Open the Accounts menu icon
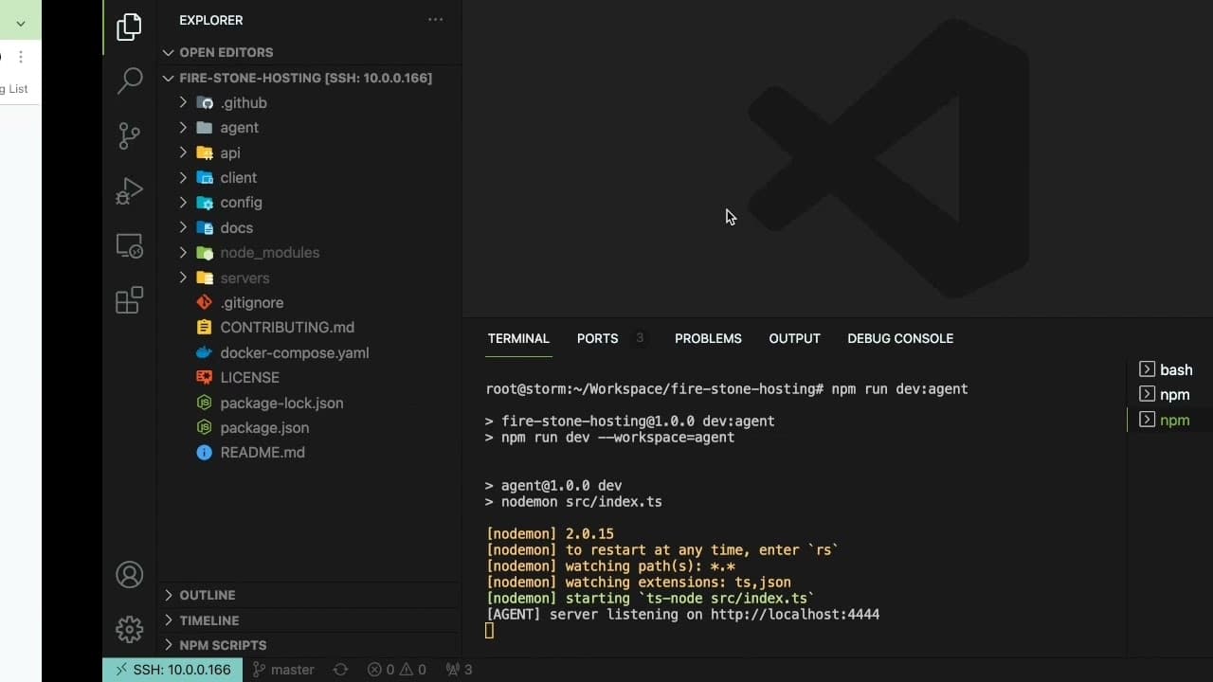1213x682 pixels. click(129, 575)
